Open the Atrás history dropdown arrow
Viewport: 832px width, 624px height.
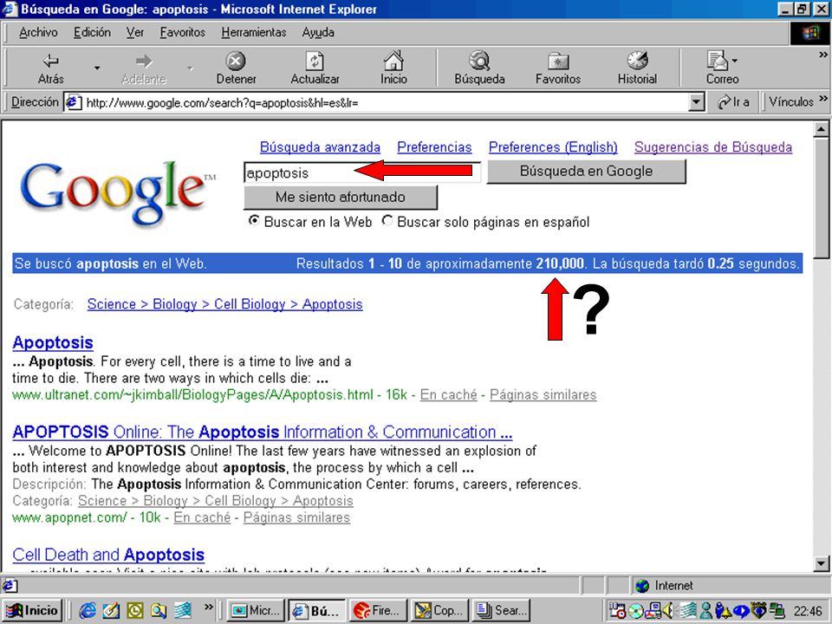point(96,68)
